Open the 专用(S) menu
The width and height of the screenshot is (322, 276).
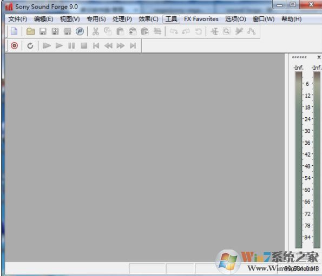96,19
